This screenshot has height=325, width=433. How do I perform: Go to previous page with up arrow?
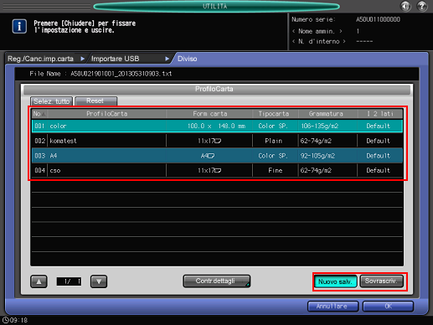39,281
